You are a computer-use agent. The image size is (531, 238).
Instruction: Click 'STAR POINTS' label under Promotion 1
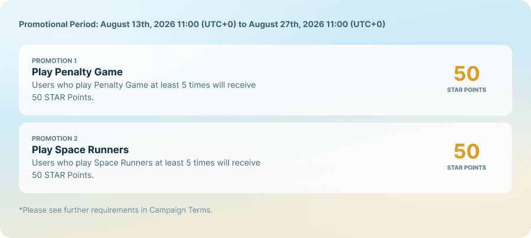(466, 90)
